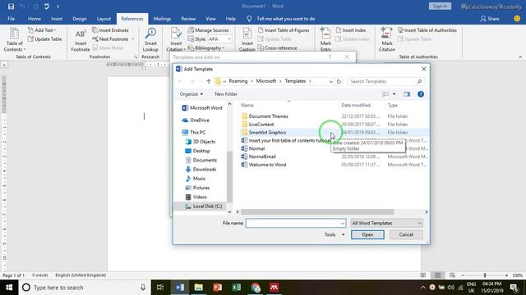Switch to the Insert ribbon tab
Image resolution: width=526 pixels, height=295 pixels.
click(57, 19)
